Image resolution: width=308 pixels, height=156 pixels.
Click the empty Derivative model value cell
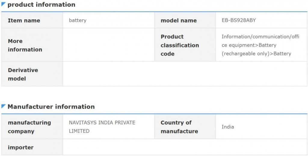185,74
